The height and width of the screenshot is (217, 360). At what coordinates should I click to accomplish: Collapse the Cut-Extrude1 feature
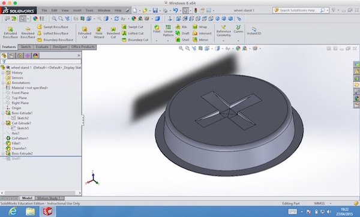[3, 123]
